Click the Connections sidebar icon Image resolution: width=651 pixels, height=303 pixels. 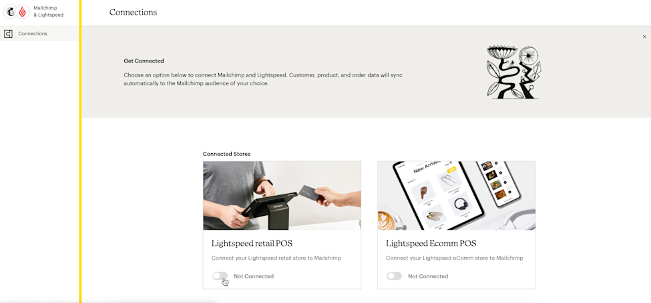click(8, 34)
